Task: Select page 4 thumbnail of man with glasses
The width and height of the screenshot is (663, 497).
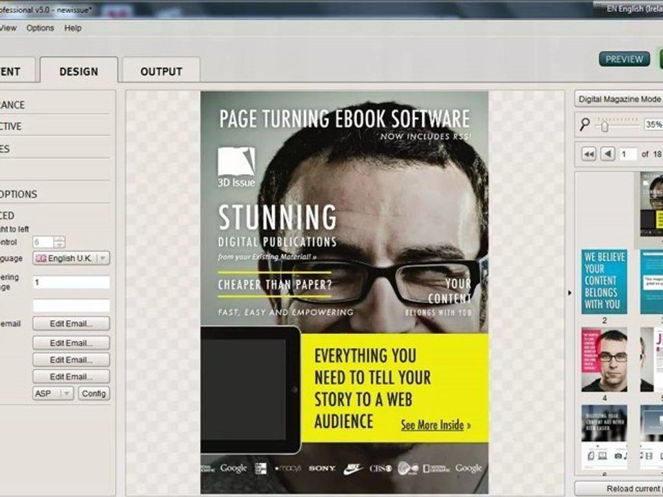Action: click(604, 359)
